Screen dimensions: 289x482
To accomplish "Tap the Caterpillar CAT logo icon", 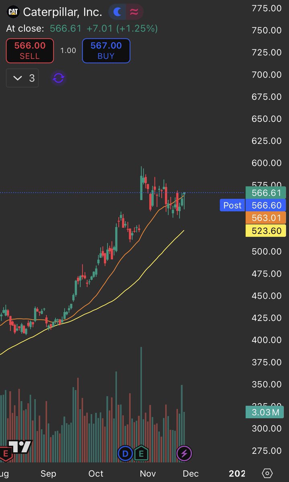I will (13, 12).
